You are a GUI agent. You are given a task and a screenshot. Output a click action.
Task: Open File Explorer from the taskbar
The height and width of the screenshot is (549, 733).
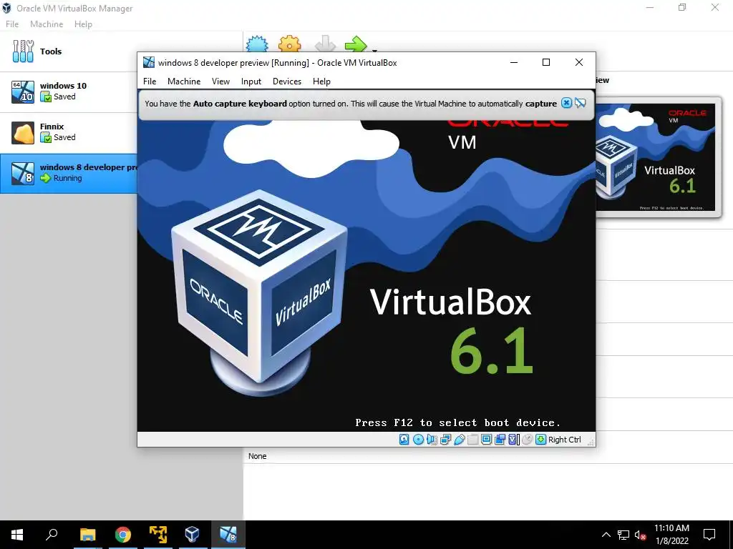click(87, 535)
